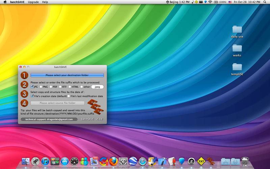Open the music note menu bar icon
This screenshot has height=169, width=270.
[x=193, y=2]
